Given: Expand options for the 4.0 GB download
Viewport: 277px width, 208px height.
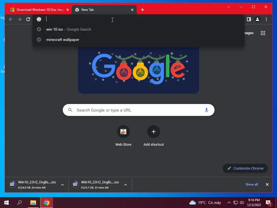Looking at the screenshot, I should coord(62,185).
